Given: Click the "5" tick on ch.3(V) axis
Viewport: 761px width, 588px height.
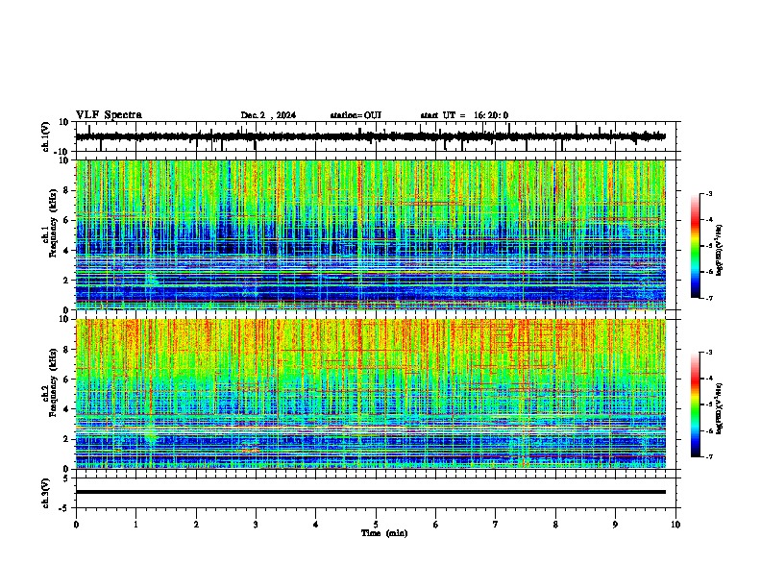Looking at the screenshot, I should (66, 478).
